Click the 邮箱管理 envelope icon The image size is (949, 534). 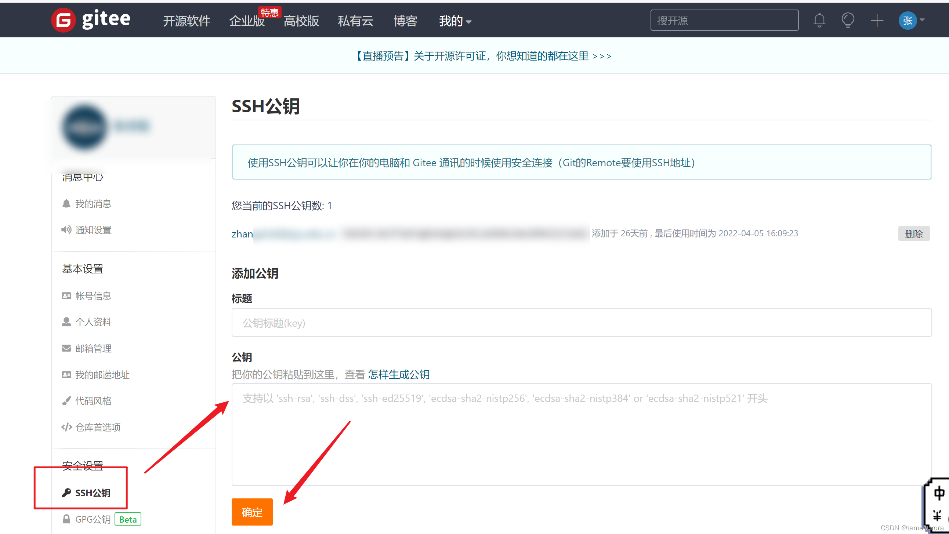click(66, 348)
